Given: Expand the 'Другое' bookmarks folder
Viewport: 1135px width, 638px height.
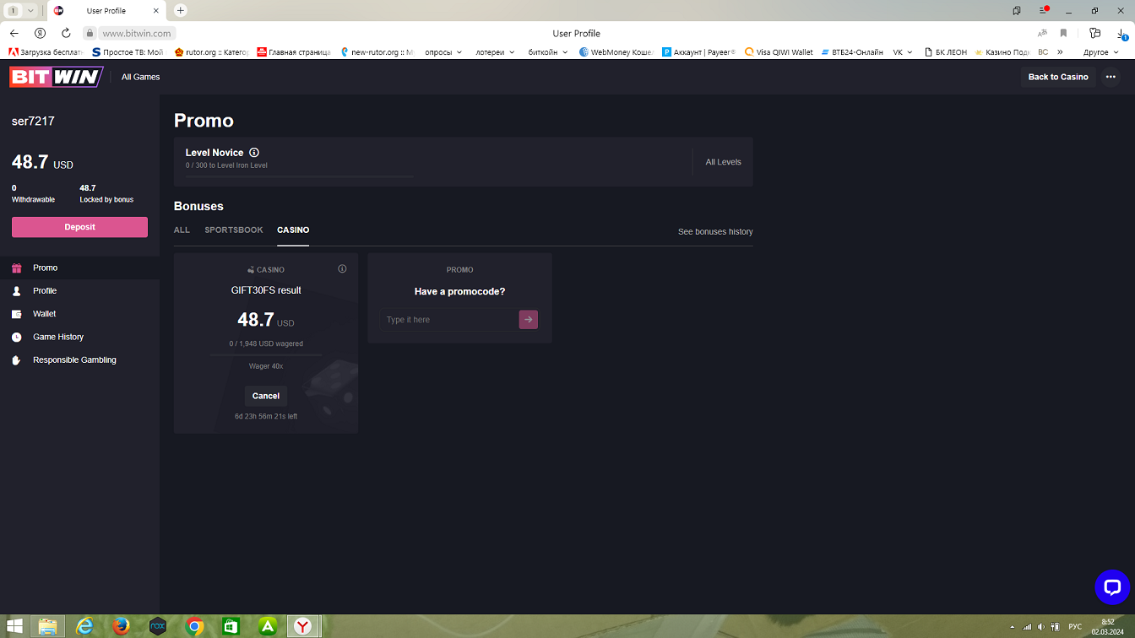Looking at the screenshot, I should click(x=1100, y=52).
